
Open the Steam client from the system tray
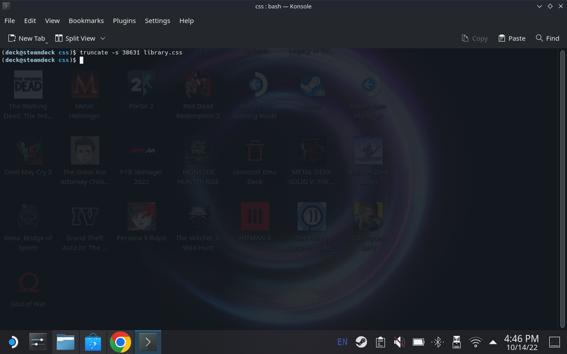tap(361, 342)
